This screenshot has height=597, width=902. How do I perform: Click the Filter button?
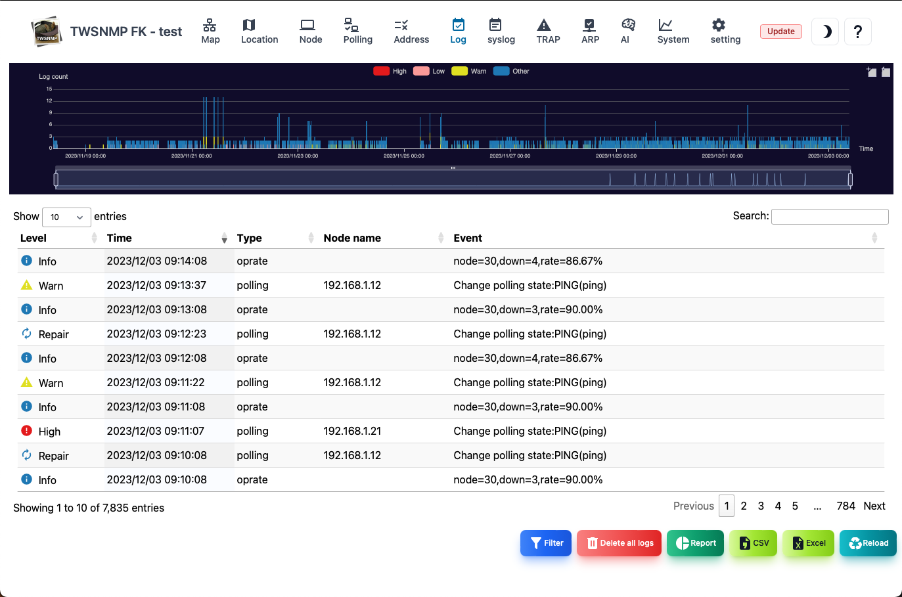pyautogui.click(x=546, y=543)
